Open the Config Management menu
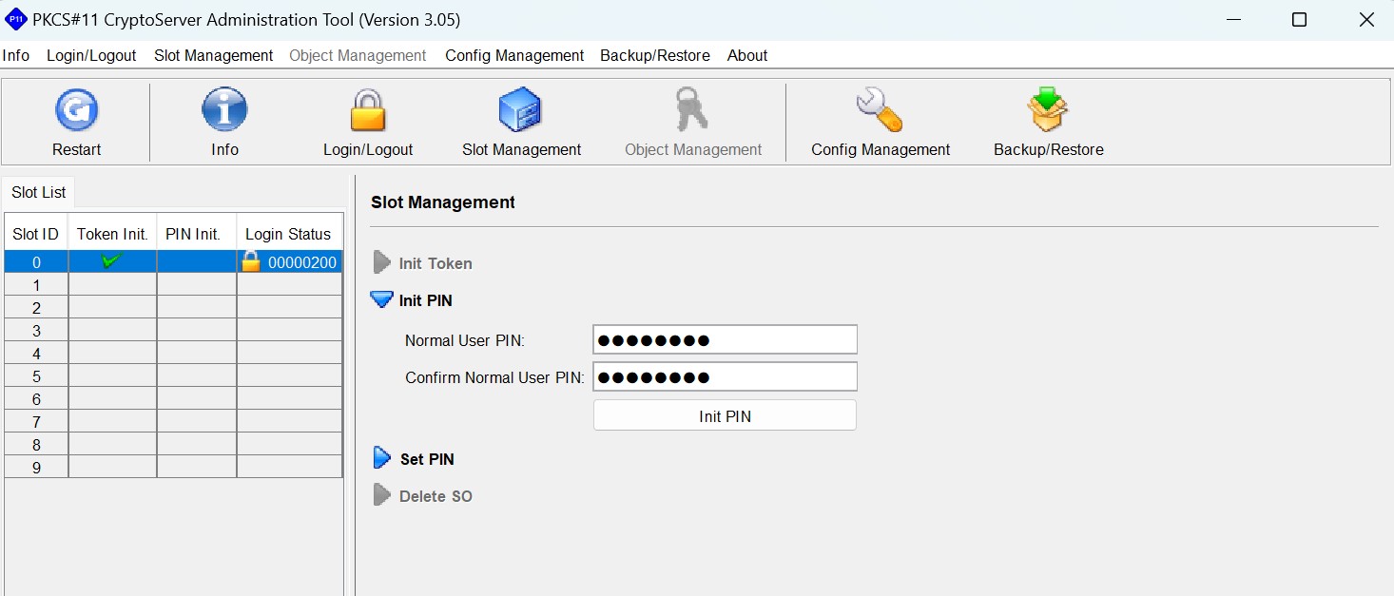Viewport: 1394px width, 596px height. [514, 55]
